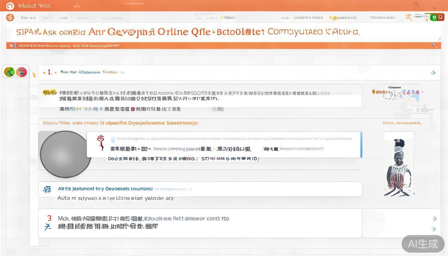Click the blue question title link in second card
448x256 pixels.
pos(105,189)
